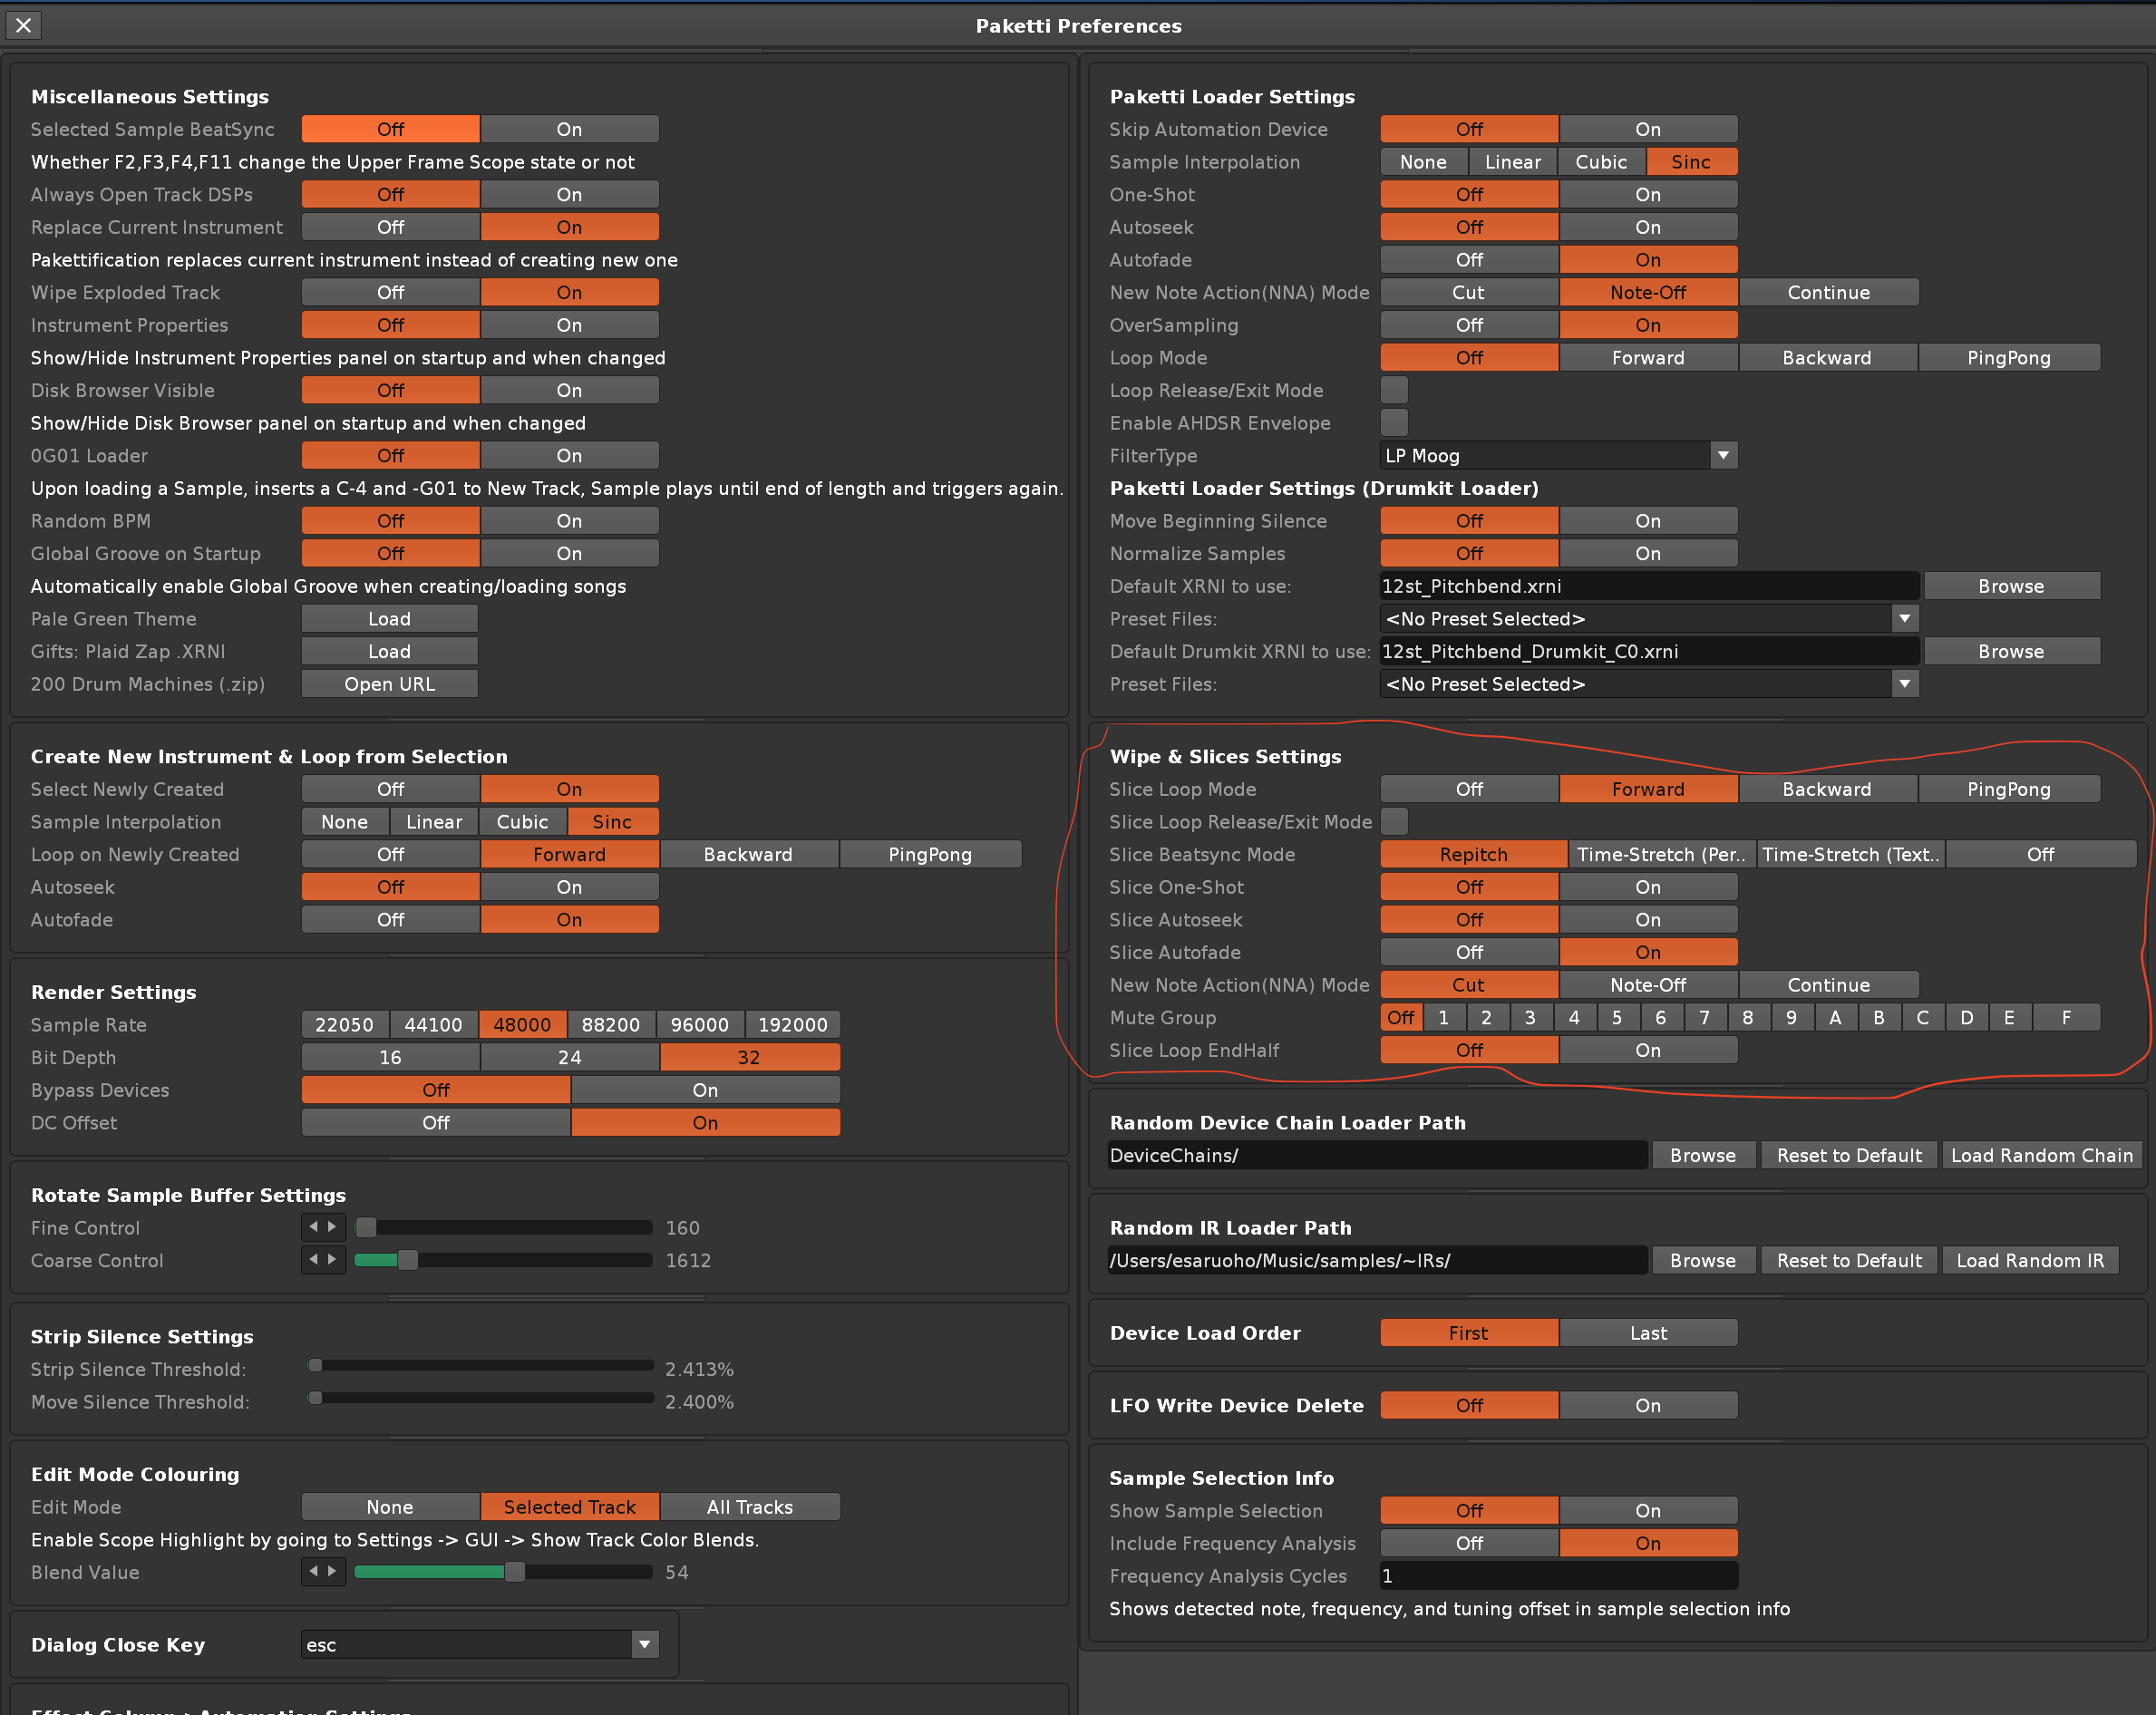Select Mute Group A
This screenshot has width=2156, height=1715.
click(1835, 1018)
